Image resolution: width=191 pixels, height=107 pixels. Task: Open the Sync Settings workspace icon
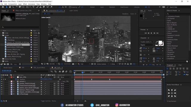164,7
